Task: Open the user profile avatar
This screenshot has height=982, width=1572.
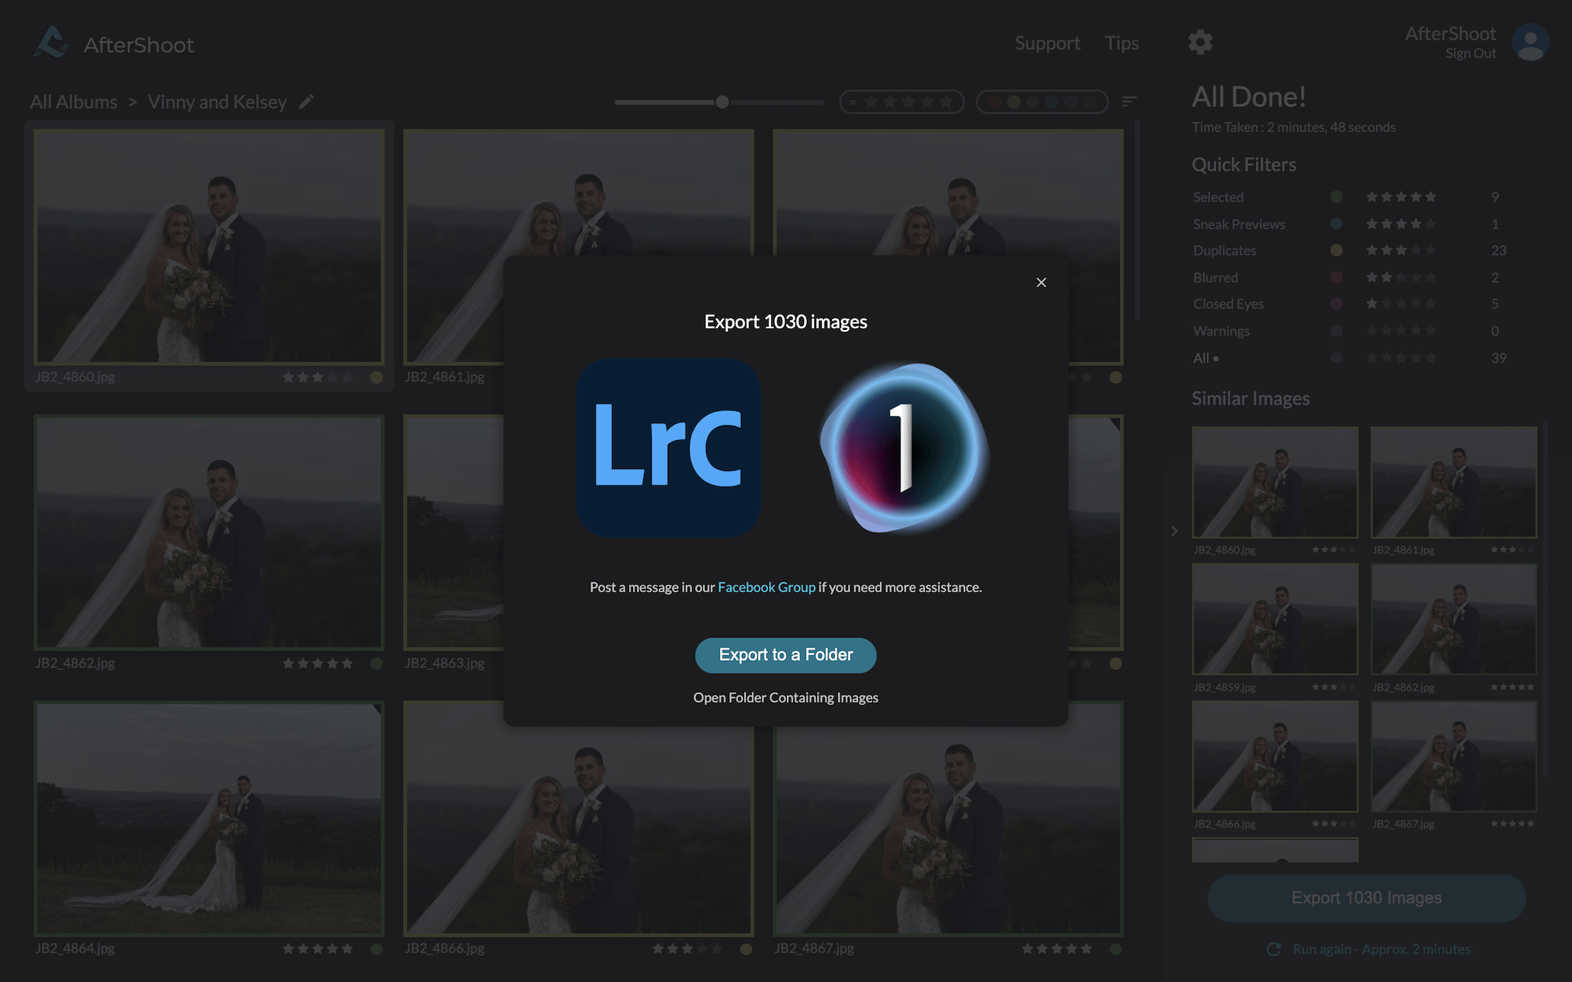Action: 1531,42
